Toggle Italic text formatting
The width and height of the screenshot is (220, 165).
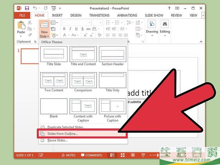70,29
